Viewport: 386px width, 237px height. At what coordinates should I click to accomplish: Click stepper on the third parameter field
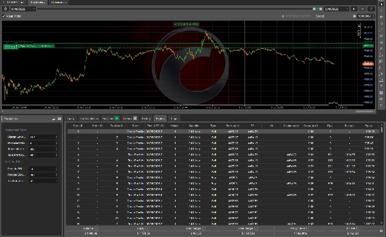coord(57,149)
